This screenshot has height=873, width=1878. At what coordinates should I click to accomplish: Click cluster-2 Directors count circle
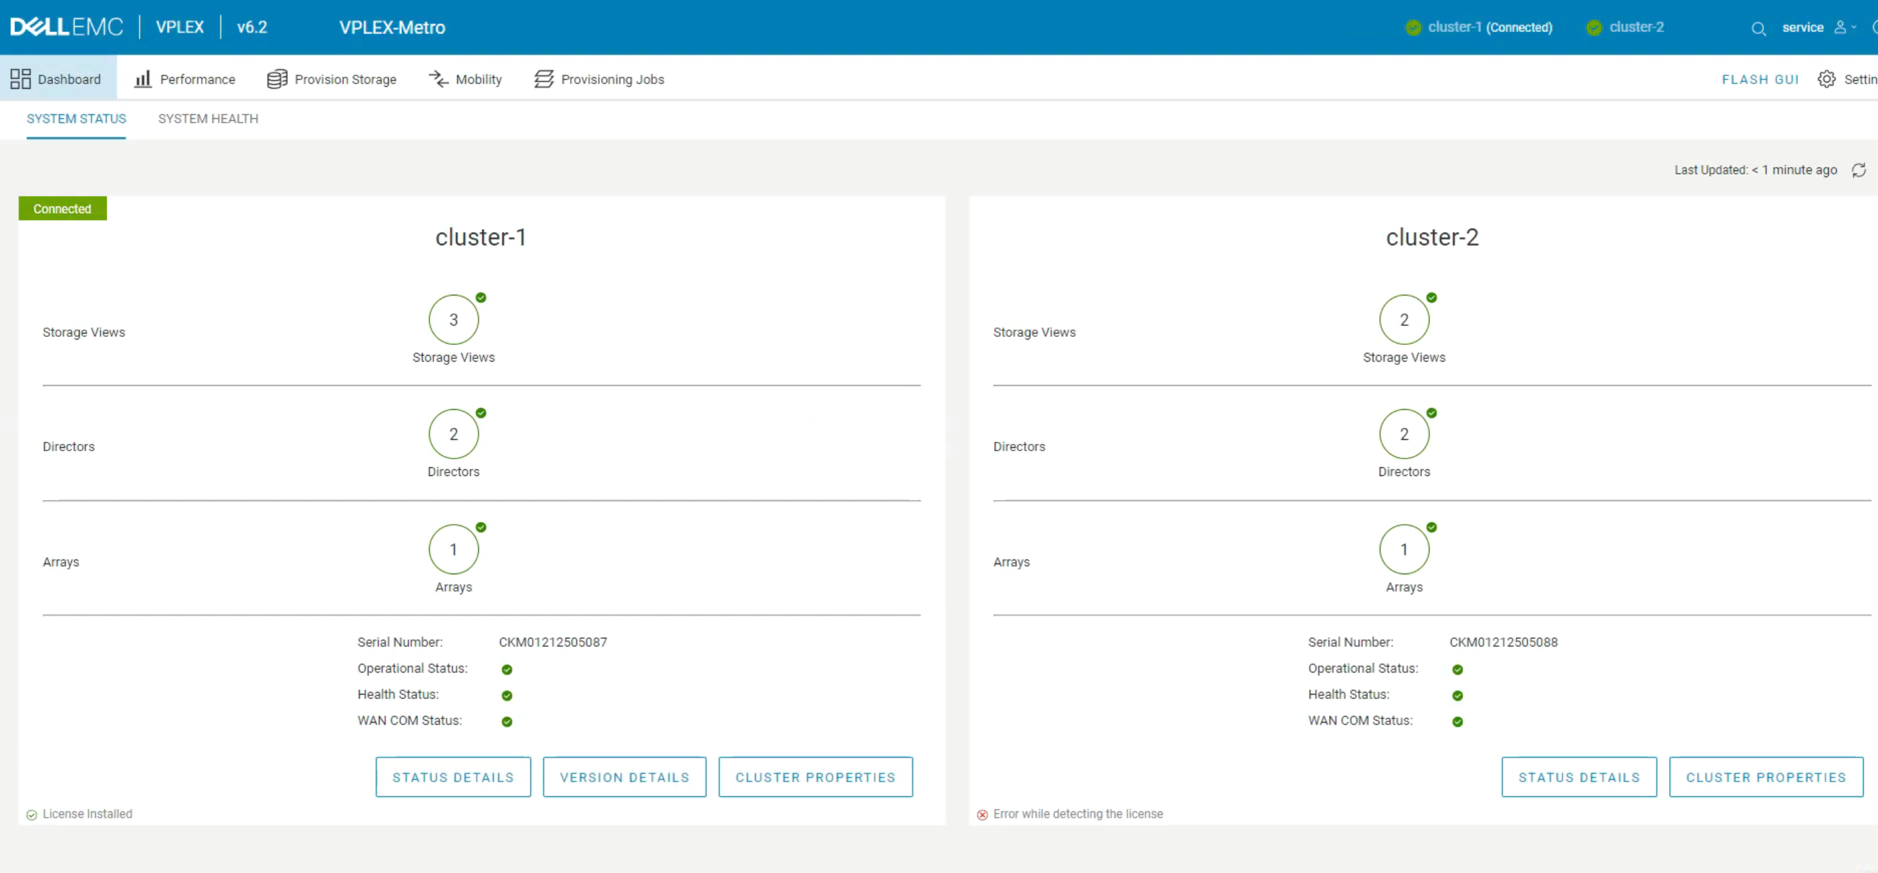point(1403,434)
